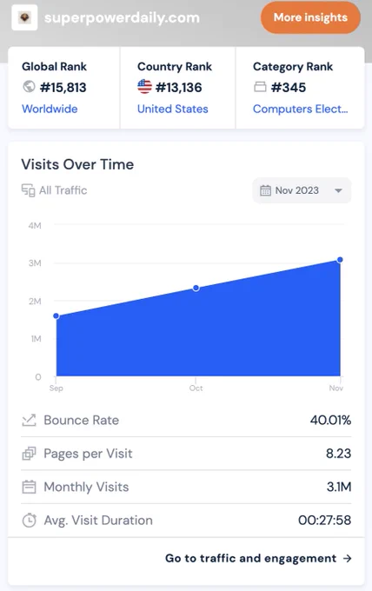Click the Category Rank value #345
The width and height of the screenshot is (372, 591).
289,88
